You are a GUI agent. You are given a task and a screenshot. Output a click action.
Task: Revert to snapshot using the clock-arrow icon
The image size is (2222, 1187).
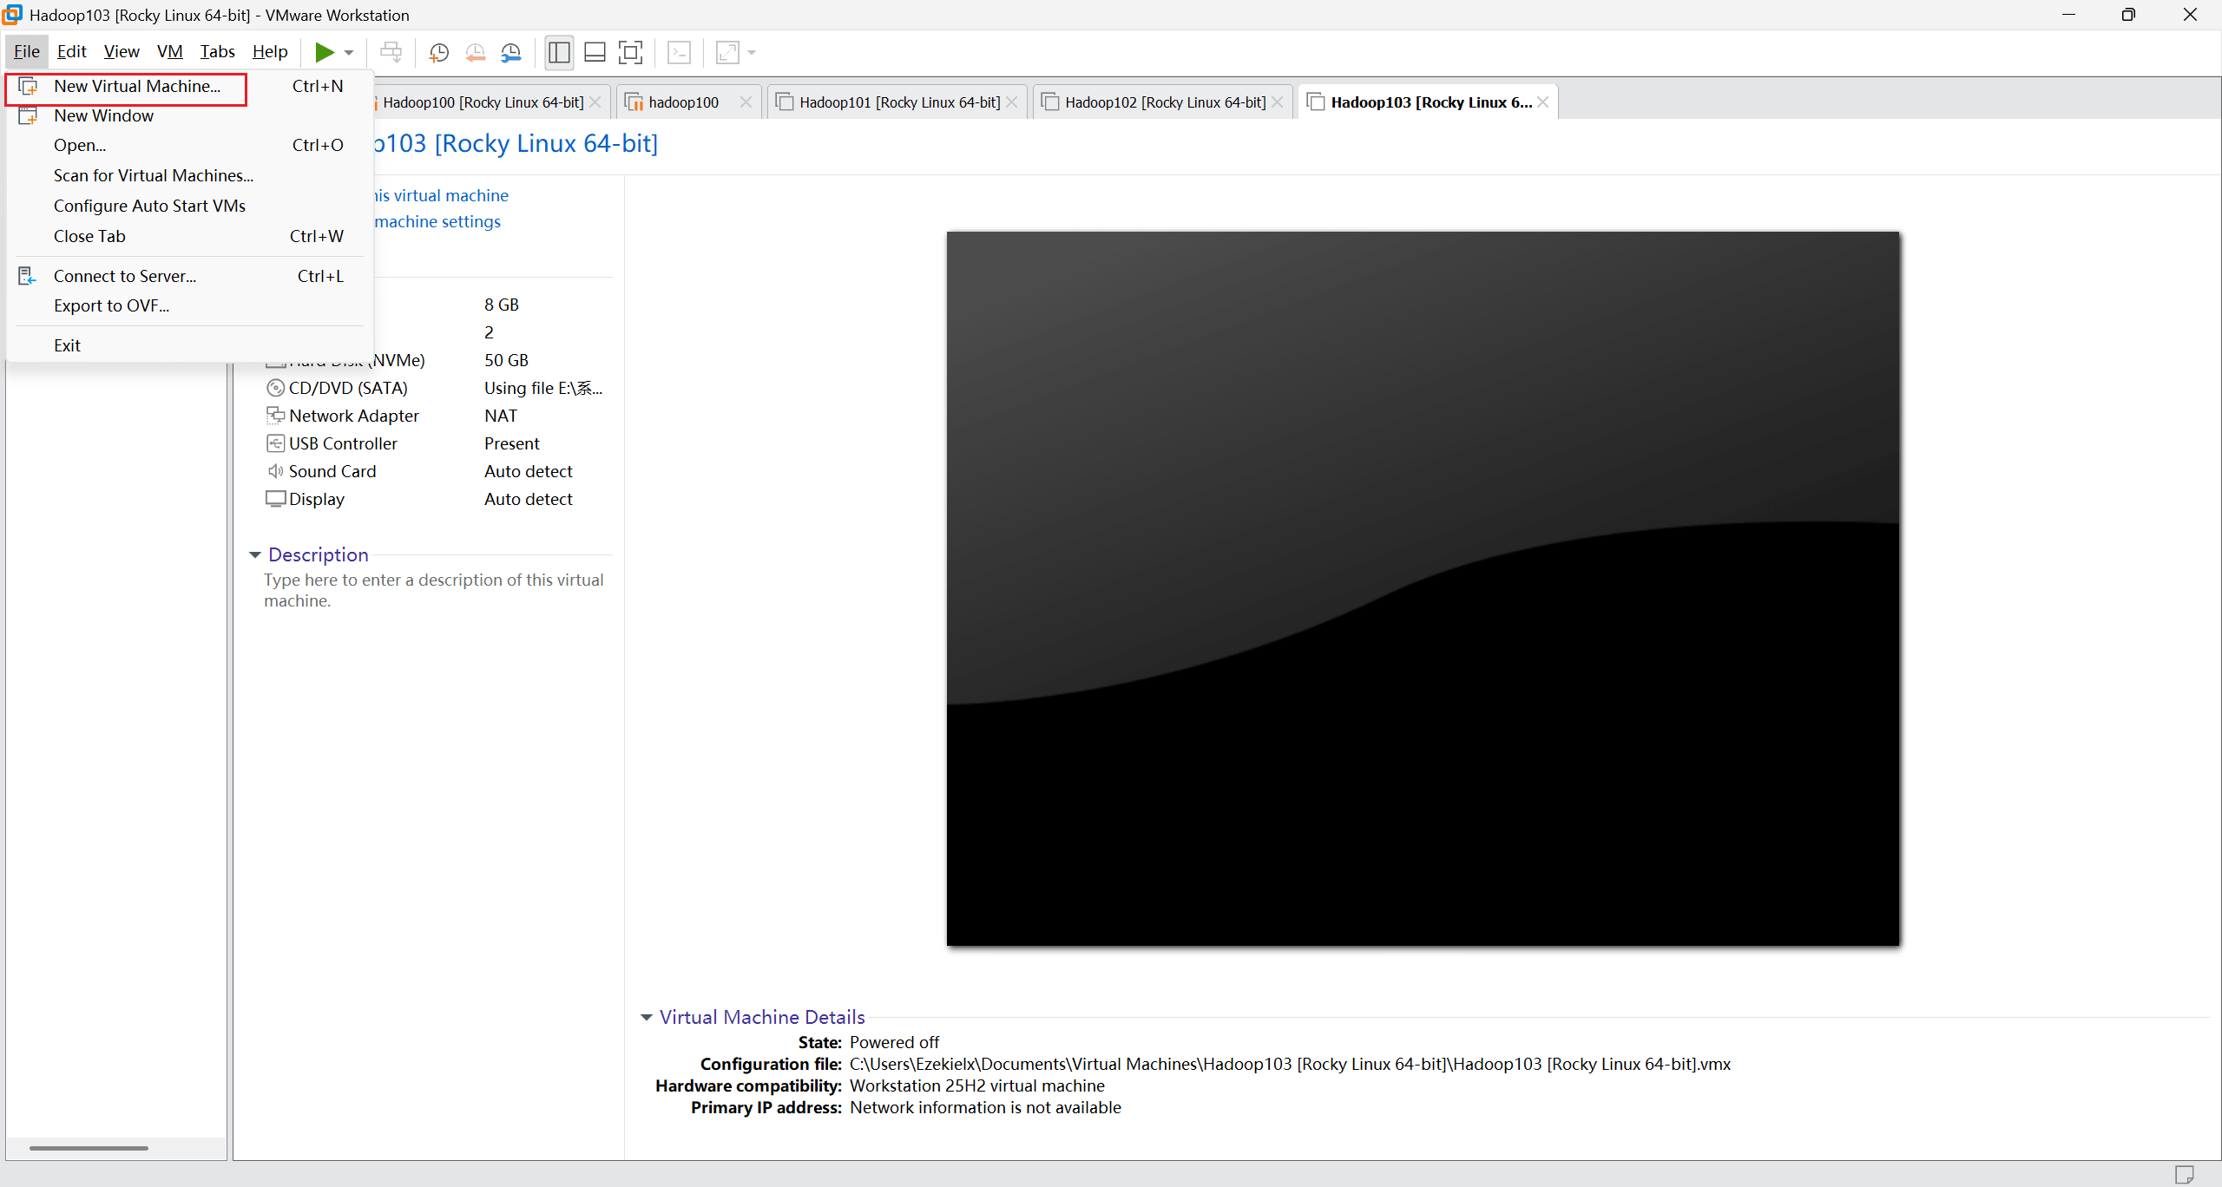[475, 53]
